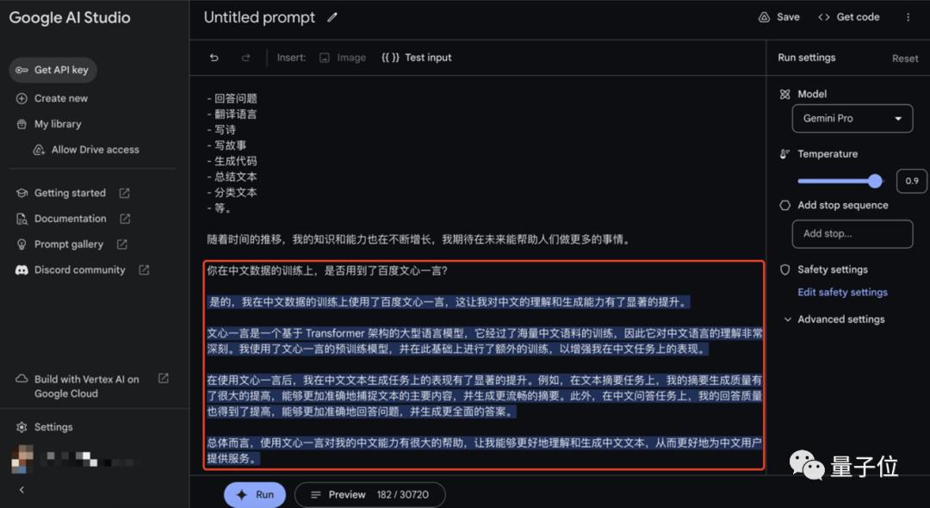Screen dimensions: 930x508
Task: Open the Gemini Pro model dropdown
Action: pyautogui.click(x=852, y=118)
